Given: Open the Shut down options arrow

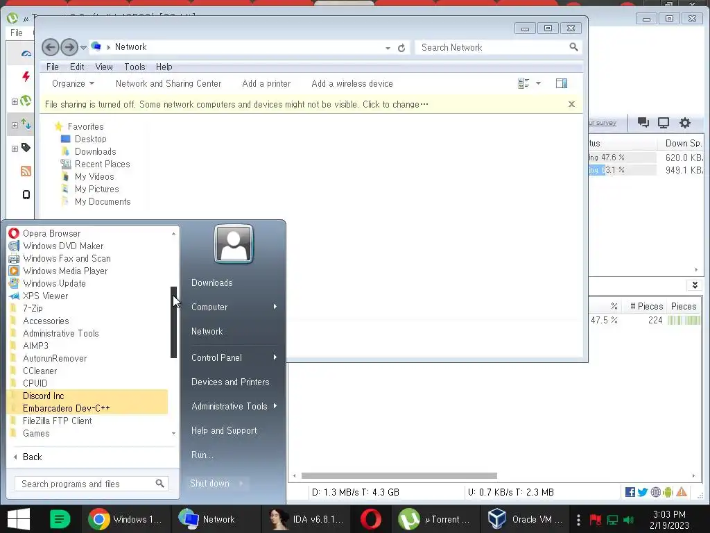Looking at the screenshot, I should [x=241, y=483].
